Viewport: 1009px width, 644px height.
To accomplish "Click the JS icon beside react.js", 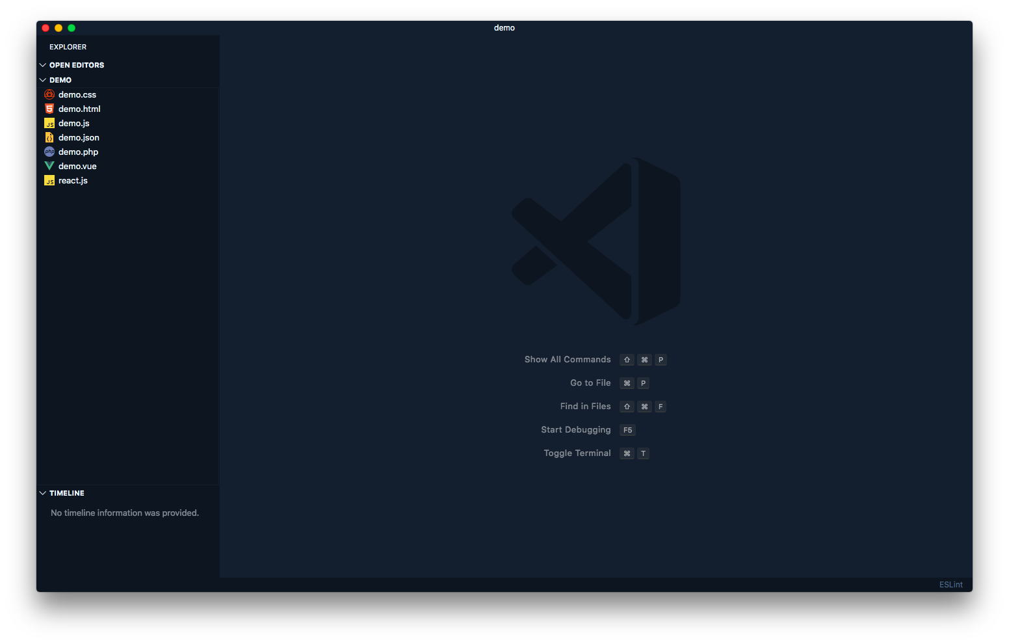I will coord(49,180).
